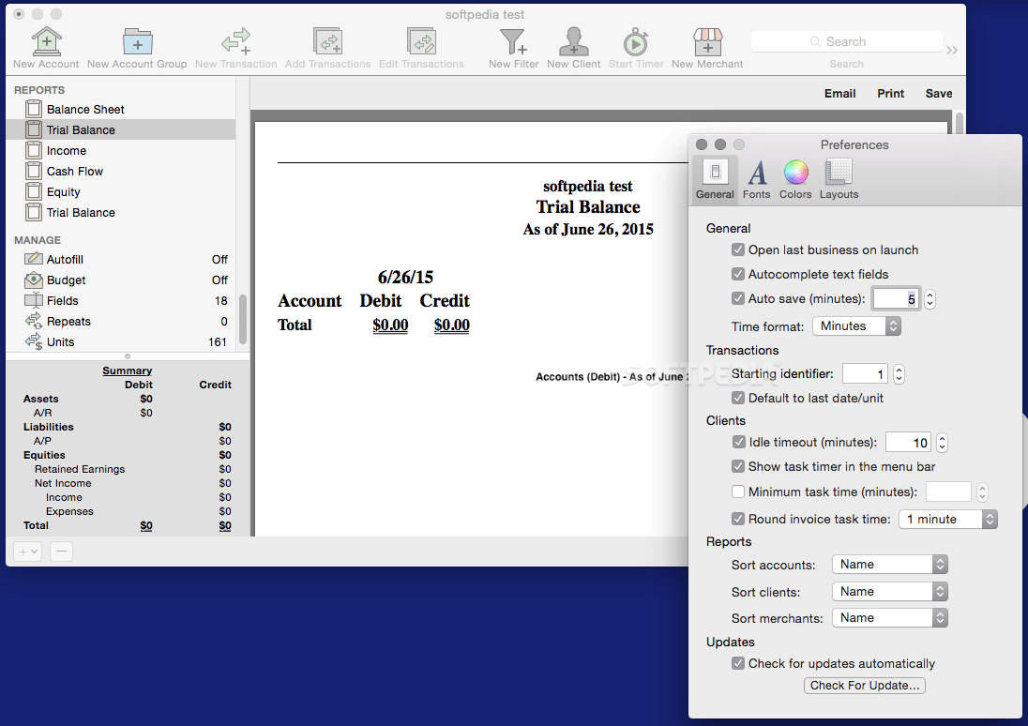The image size is (1028, 726).
Task: Open the add (+) pop-up menu below sidebar
Action: point(27,552)
